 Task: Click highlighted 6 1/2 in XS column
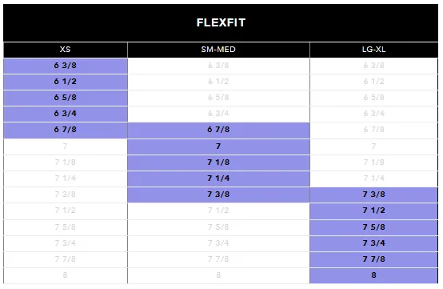point(66,82)
